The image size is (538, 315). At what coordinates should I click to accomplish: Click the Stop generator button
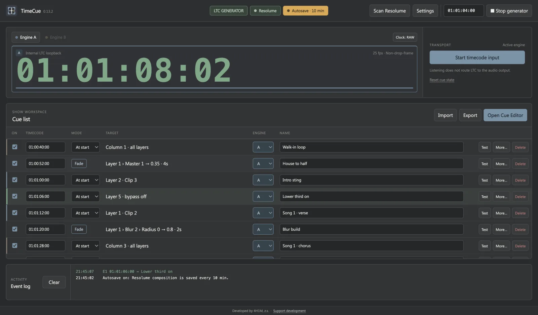tap(509, 11)
